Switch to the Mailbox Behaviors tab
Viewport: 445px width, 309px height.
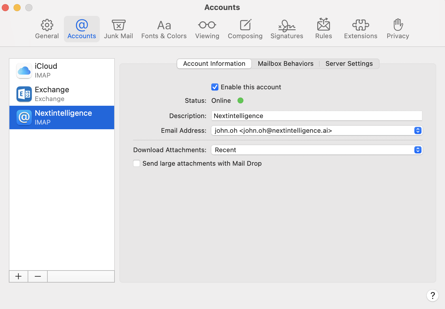[285, 64]
